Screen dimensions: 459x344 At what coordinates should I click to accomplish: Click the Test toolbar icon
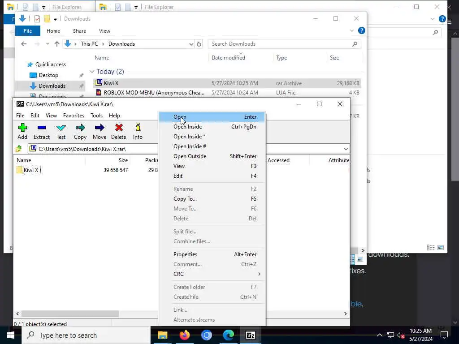point(61,131)
